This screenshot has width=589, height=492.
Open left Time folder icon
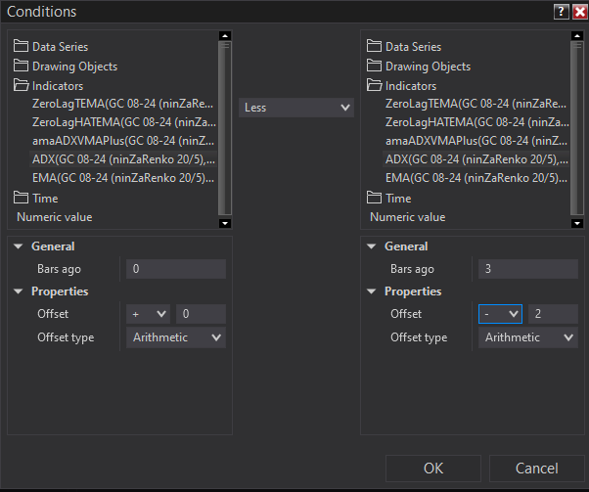(x=21, y=198)
